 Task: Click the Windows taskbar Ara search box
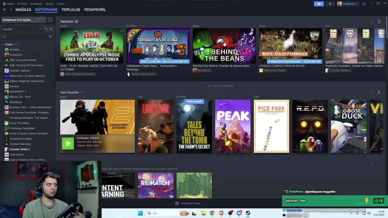coord(168,213)
